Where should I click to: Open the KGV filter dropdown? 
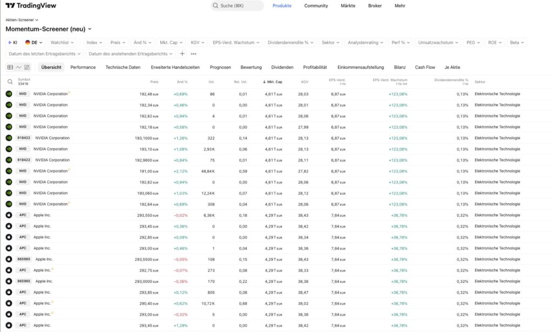(198, 42)
